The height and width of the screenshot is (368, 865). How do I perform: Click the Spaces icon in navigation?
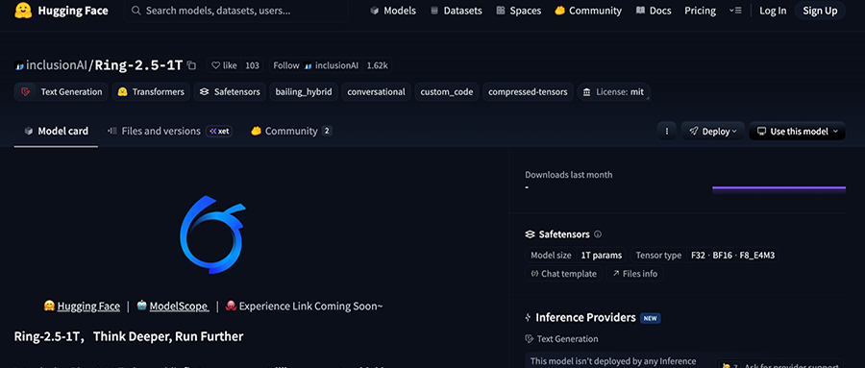coord(501,11)
